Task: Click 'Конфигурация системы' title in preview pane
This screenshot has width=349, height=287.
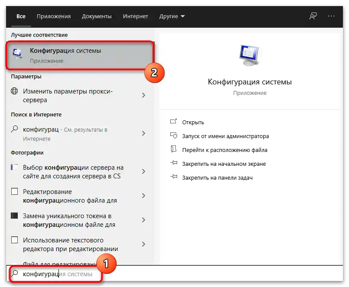Action: pyautogui.click(x=249, y=82)
